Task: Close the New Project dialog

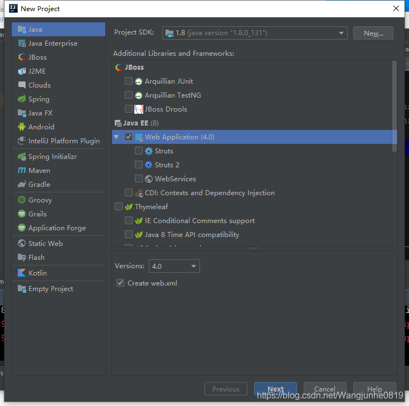Action: (396, 8)
